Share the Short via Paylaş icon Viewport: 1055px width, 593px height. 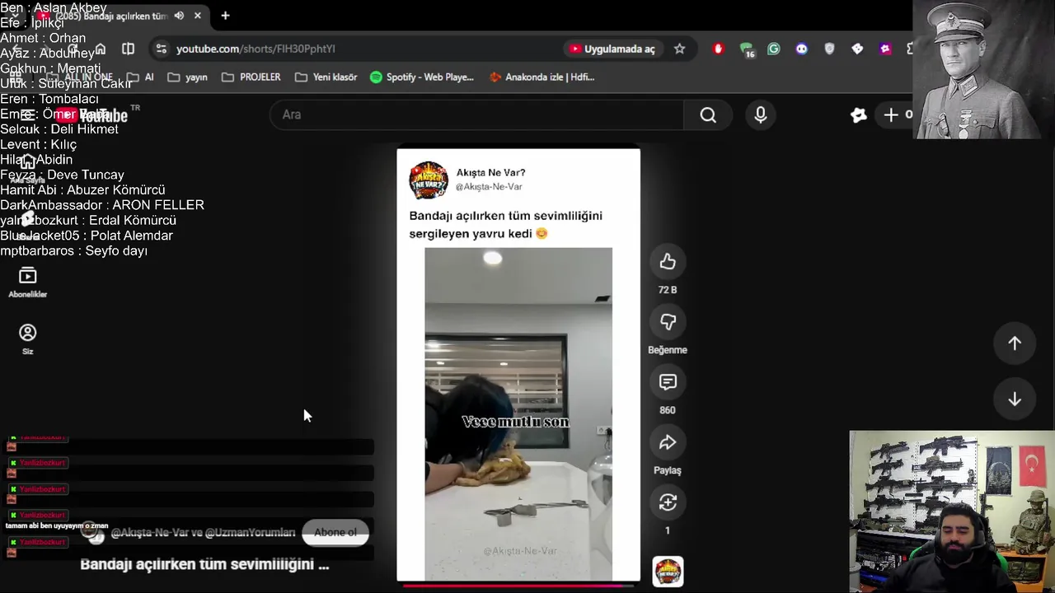point(668,442)
